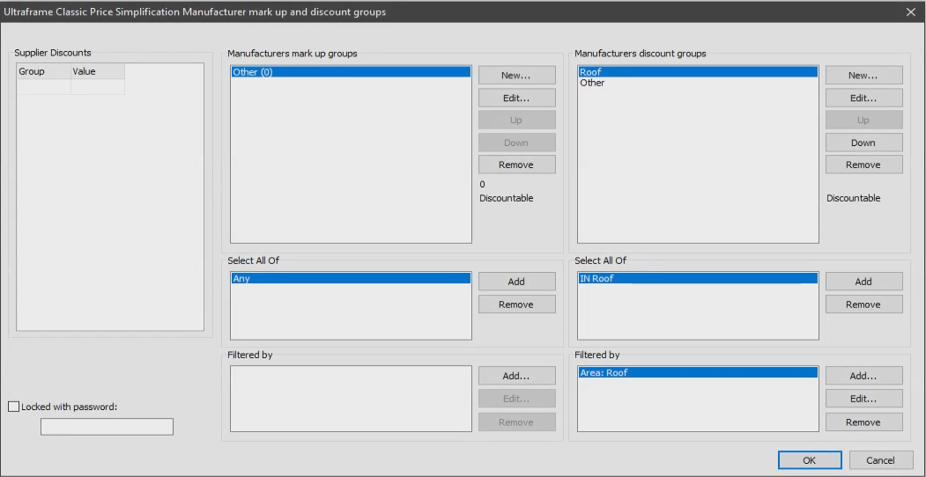Click empty Value cell in Supplier Discounts
The height and width of the screenshot is (477, 926).
click(98, 86)
